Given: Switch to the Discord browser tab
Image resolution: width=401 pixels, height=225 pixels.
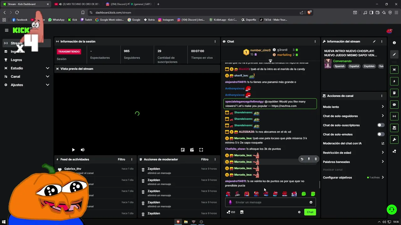Looking at the screenshot, I should [x=128, y=4].
